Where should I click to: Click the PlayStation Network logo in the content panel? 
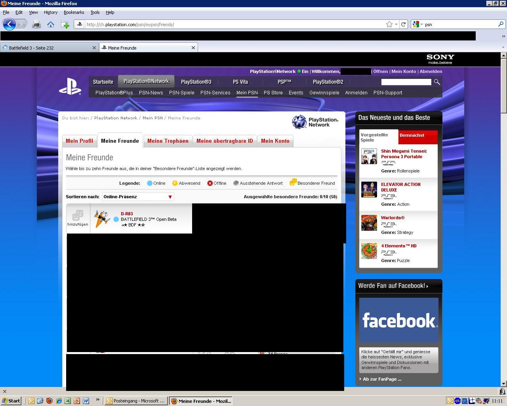315,122
